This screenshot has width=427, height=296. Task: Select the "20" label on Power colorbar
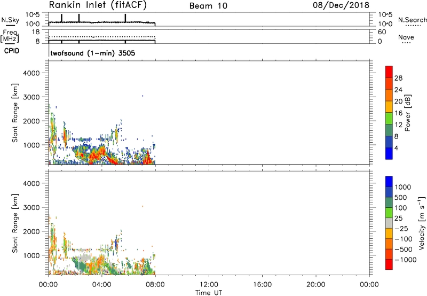point(398,102)
